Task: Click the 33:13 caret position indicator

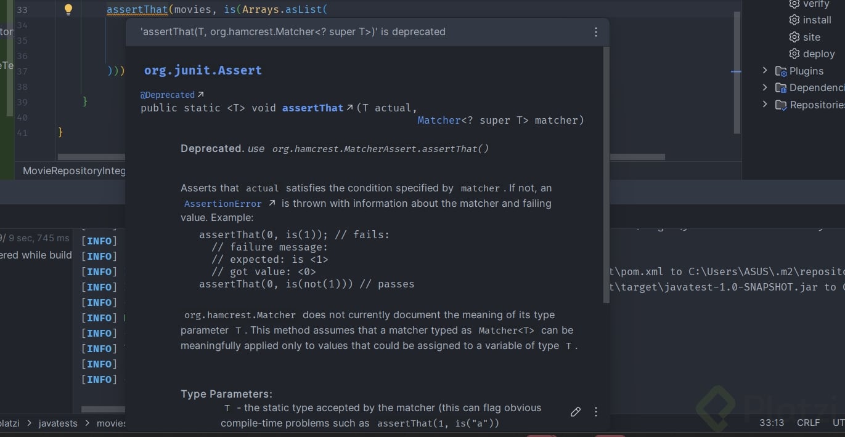Action: [x=772, y=423]
